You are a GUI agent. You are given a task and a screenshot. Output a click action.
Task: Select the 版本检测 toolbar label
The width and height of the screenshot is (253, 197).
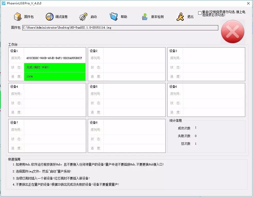157,17
